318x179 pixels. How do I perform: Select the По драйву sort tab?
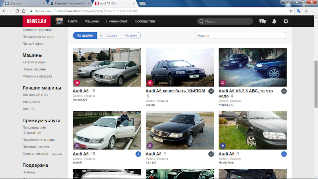85,35
